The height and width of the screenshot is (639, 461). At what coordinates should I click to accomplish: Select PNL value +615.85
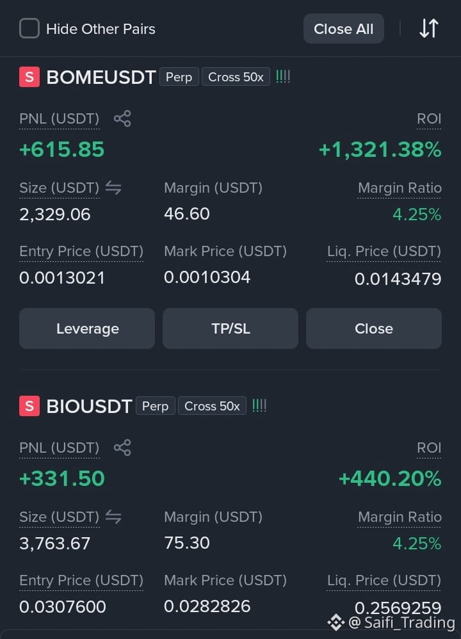point(62,149)
